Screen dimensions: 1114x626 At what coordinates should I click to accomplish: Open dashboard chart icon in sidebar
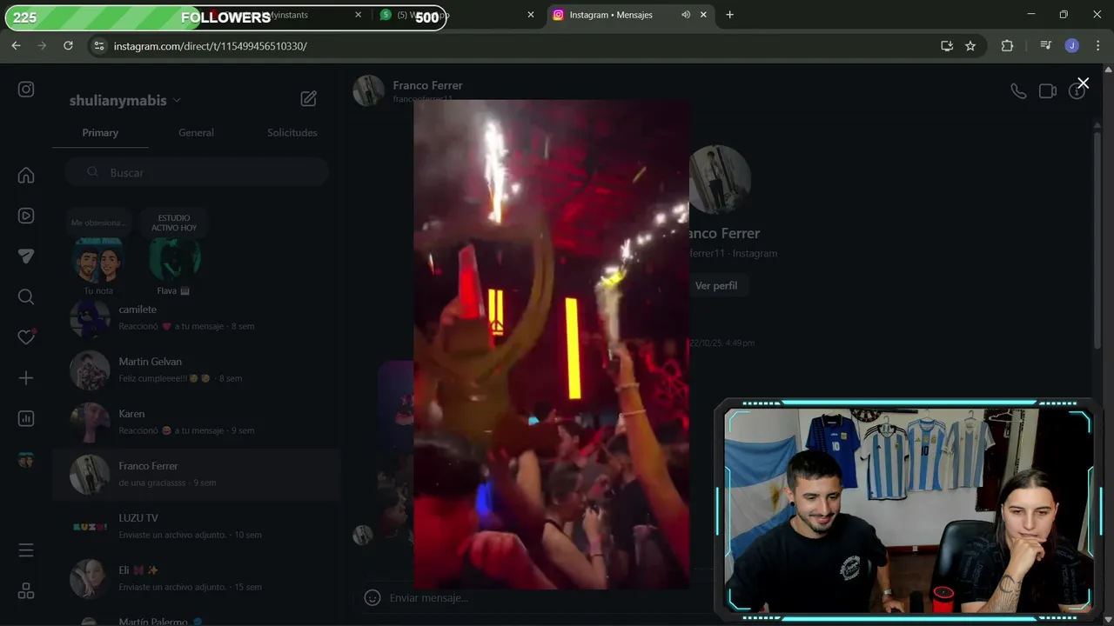point(26,418)
